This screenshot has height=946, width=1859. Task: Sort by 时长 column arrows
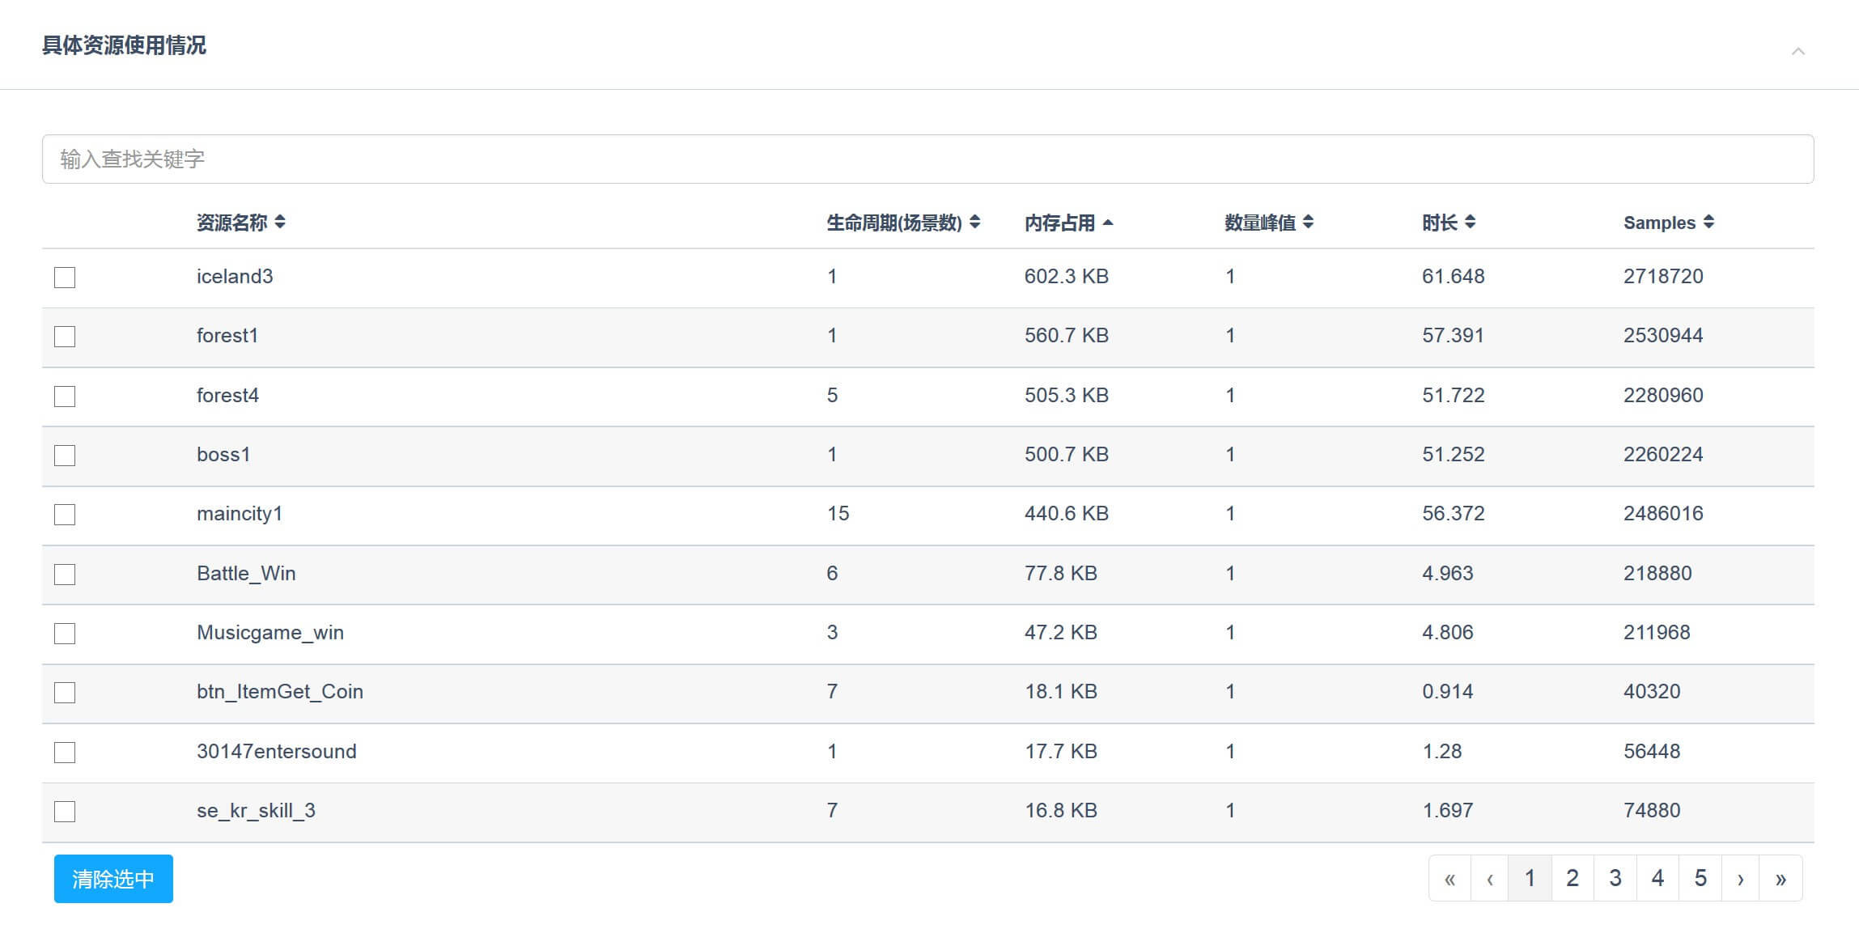(1470, 223)
